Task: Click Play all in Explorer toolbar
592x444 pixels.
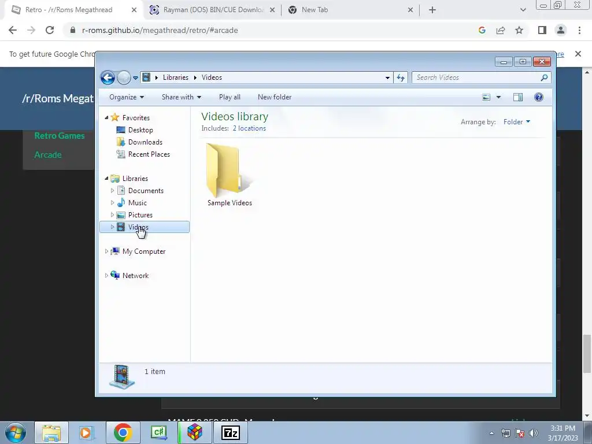Action: (230, 97)
